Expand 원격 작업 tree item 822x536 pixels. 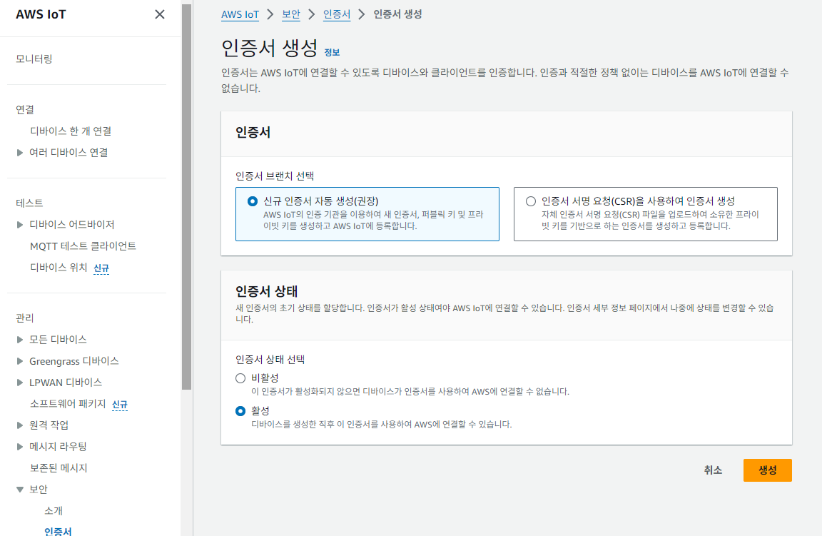point(20,425)
